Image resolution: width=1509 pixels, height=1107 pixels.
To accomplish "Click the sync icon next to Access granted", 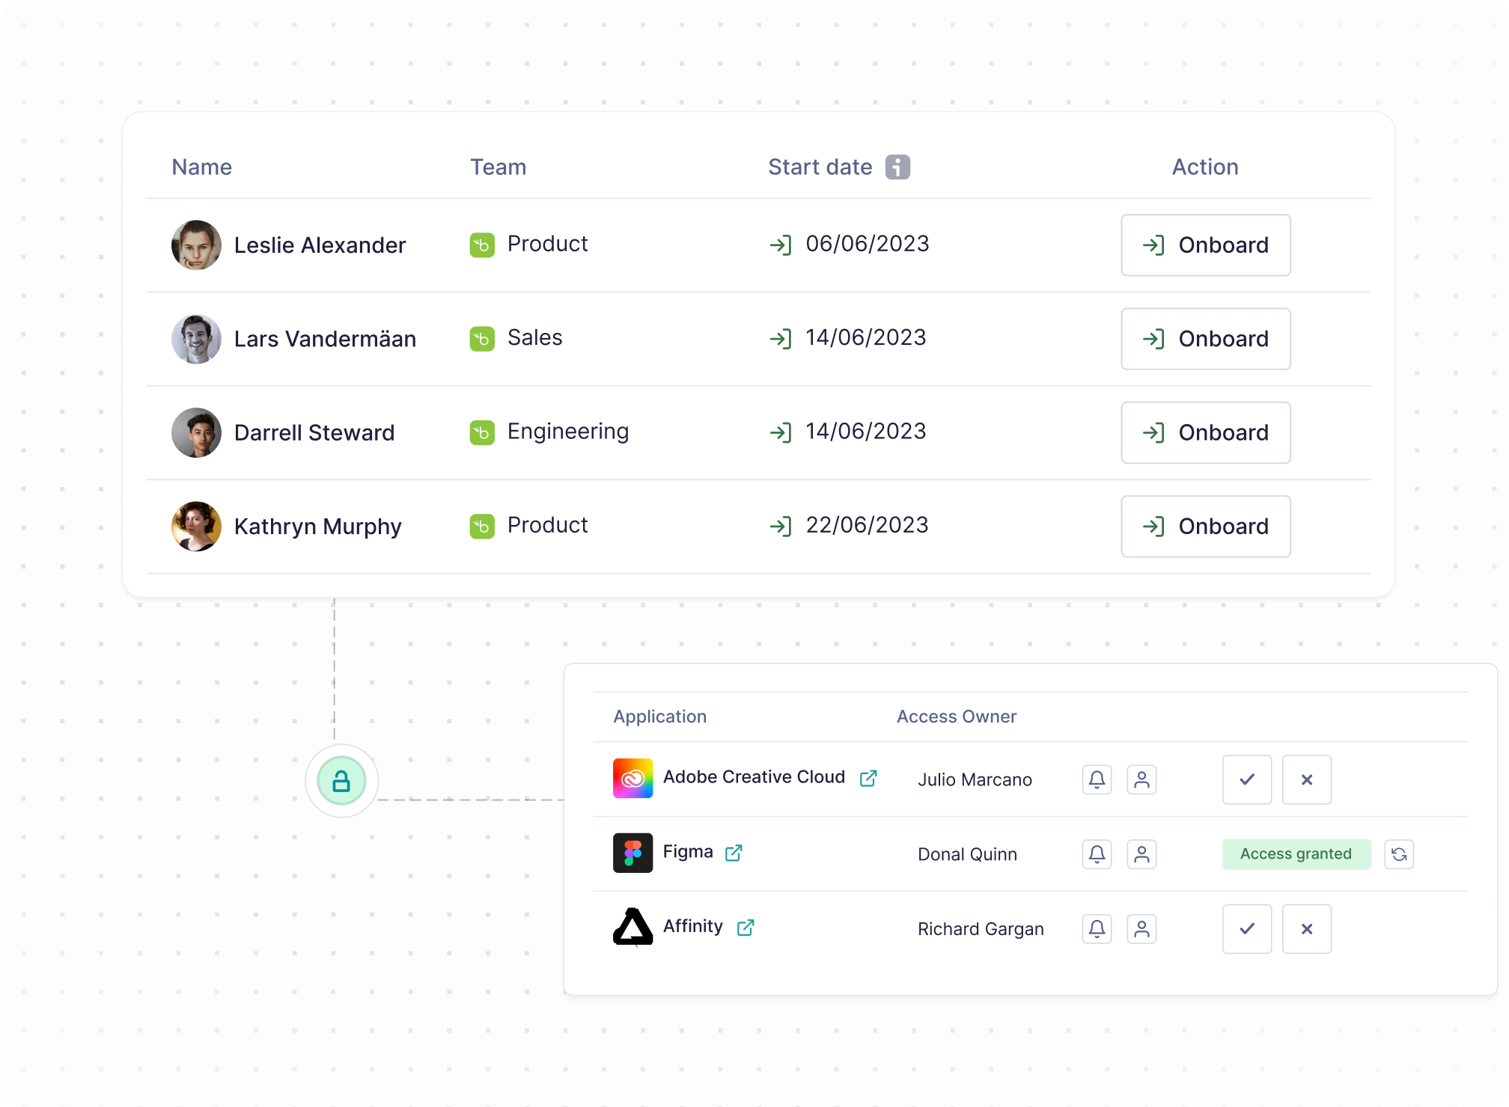I will (1399, 854).
